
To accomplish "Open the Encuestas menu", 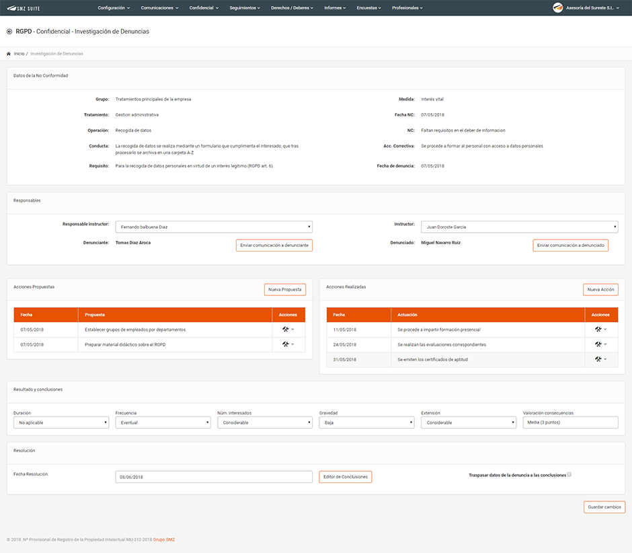I will (x=369, y=7).
